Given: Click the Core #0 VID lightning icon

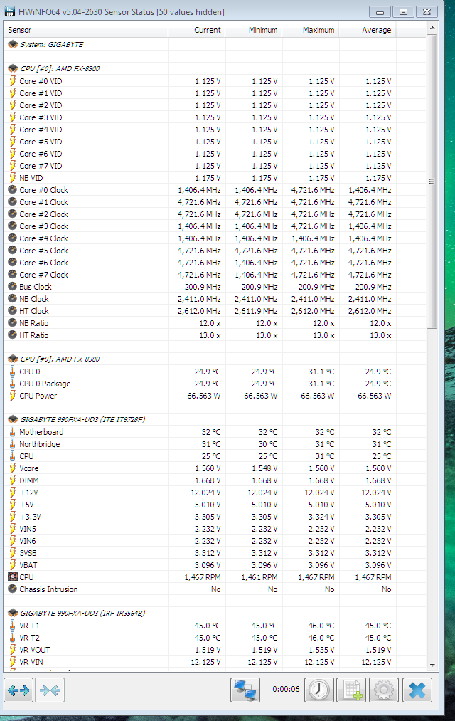Looking at the screenshot, I should [13, 81].
